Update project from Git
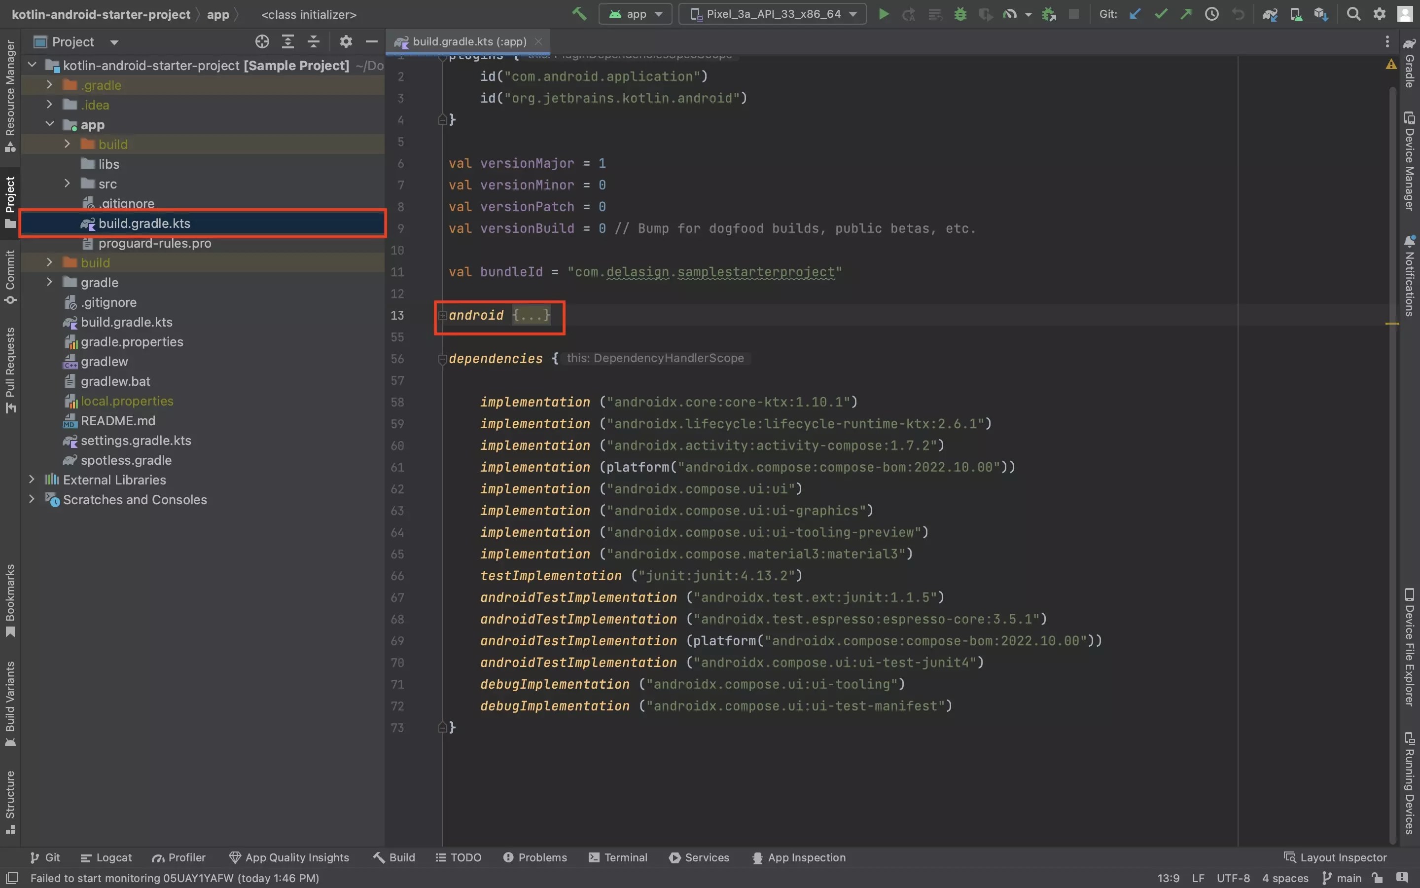The width and height of the screenshot is (1420, 888). [x=1135, y=14]
